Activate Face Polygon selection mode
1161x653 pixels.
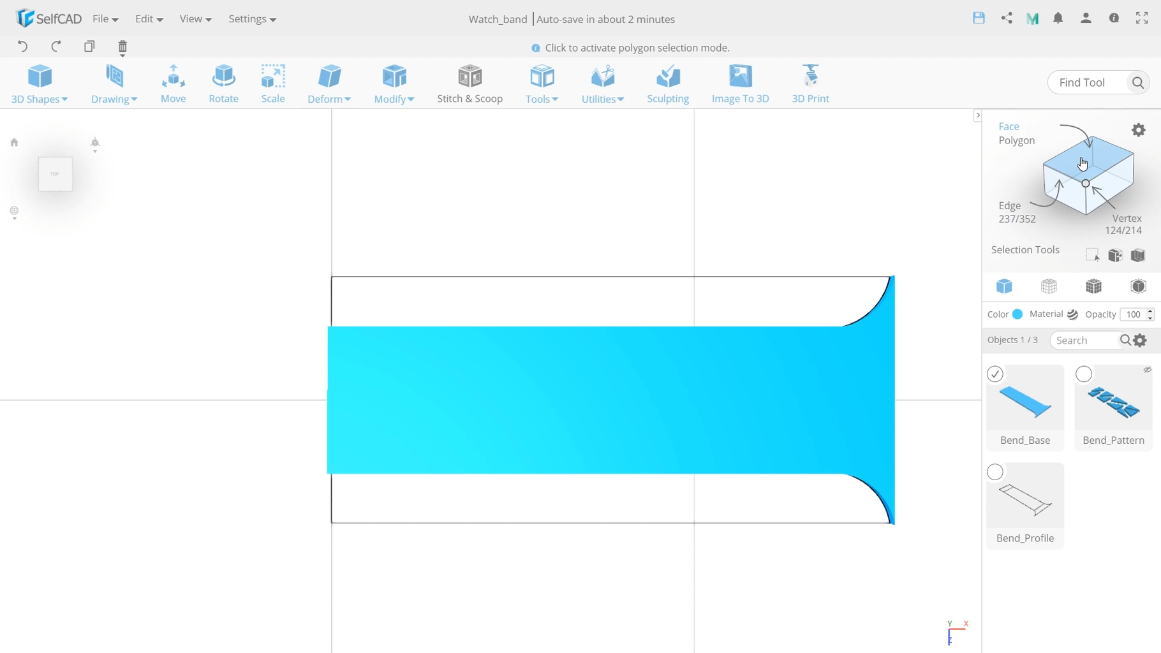1016,133
